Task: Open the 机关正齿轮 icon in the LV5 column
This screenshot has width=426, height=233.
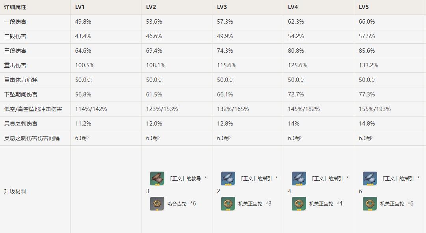Action: coord(370,203)
